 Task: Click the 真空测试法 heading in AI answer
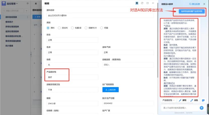[169, 83]
